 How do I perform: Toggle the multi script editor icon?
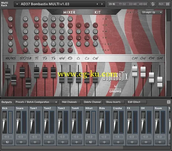point(153,4)
